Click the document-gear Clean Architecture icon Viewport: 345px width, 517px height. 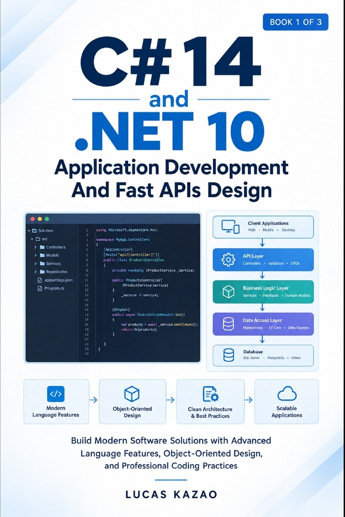tap(211, 394)
